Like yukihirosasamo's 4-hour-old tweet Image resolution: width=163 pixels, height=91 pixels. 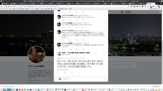pyautogui.click(x=76, y=49)
